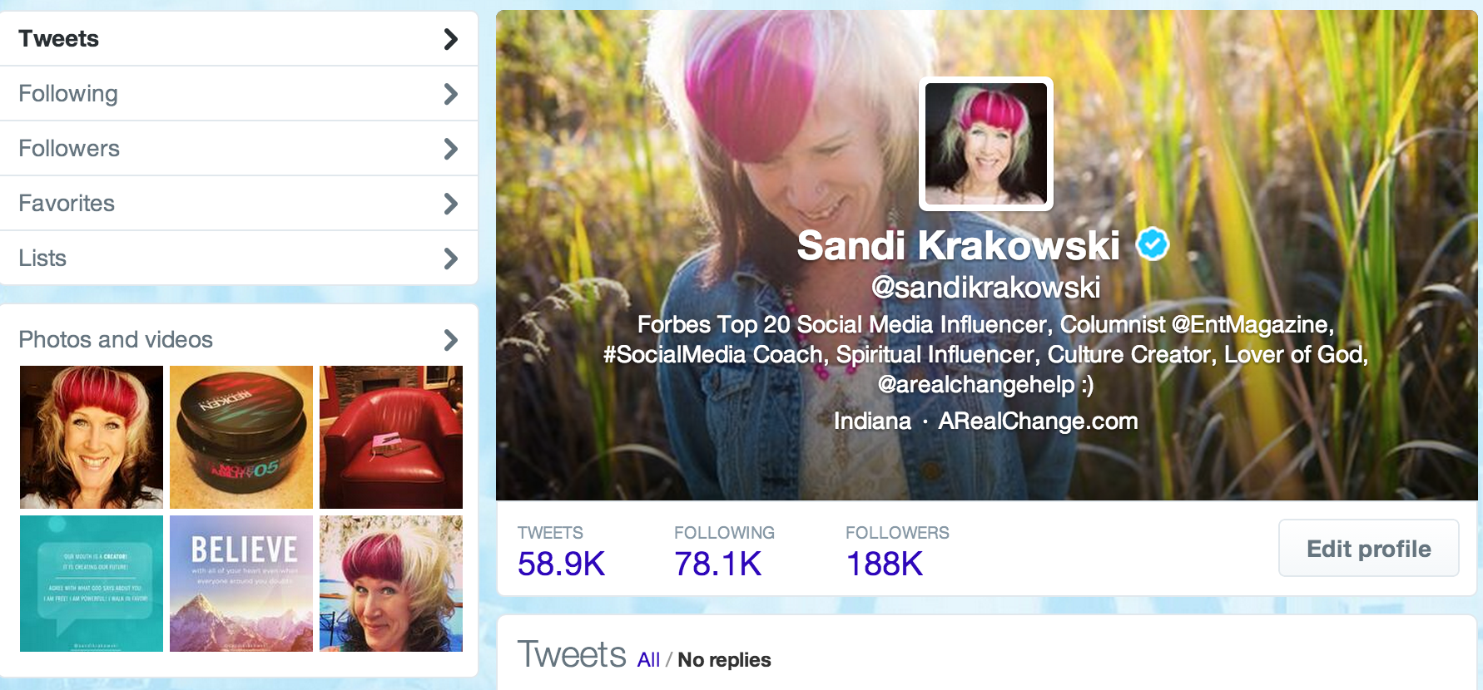Open the Favorites sidebar item
Image resolution: width=1483 pixels, height=690 pixels.
[239, 204]
